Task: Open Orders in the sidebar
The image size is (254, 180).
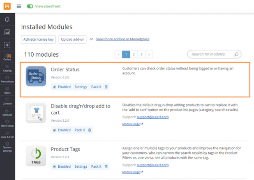Action: click(x=7, y=57)
